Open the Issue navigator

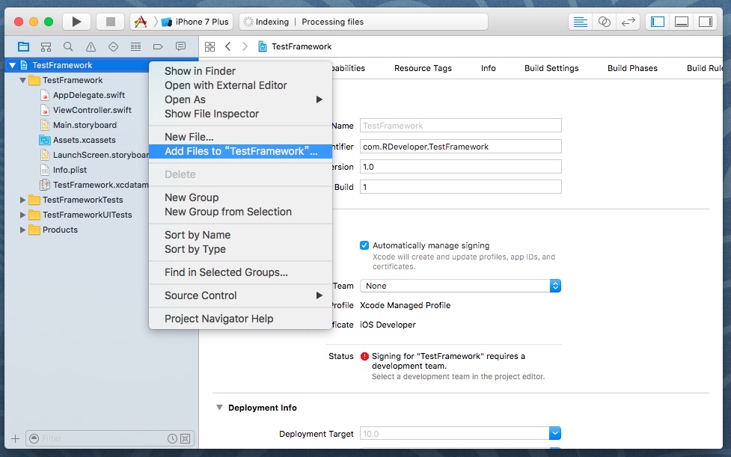pos(91,46)
